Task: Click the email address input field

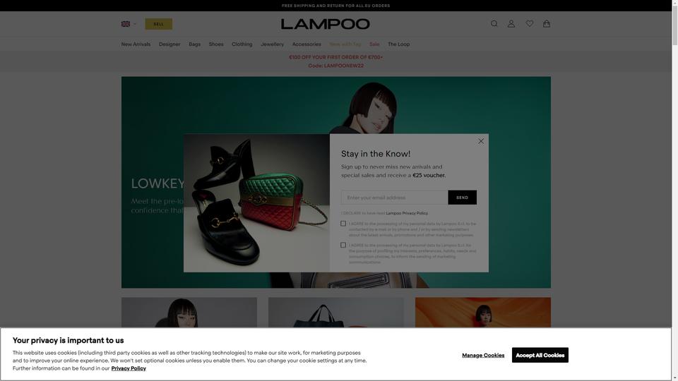Action: pyautogui.click(x=394, y=198)
